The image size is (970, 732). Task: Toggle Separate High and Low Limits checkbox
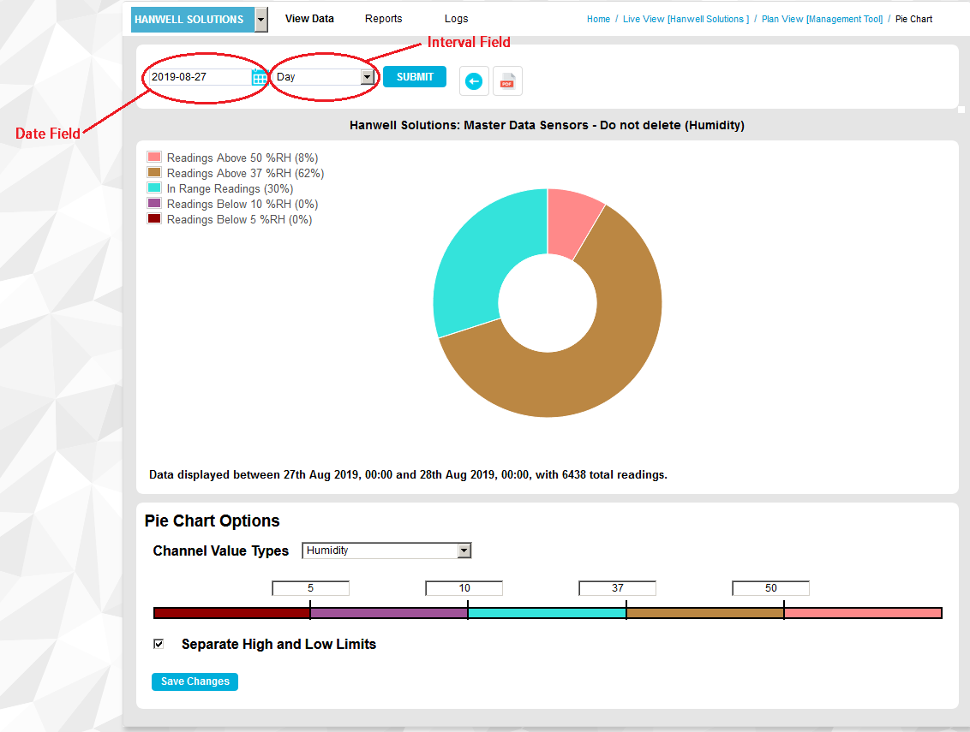(x=159, y=644)
